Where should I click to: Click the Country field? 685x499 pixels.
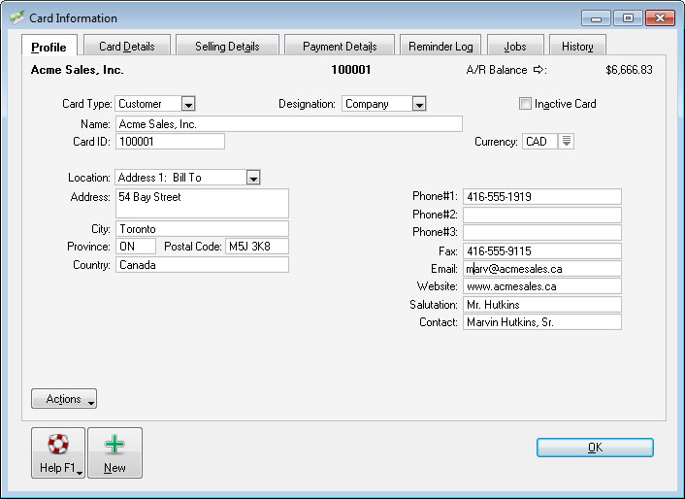[202, 265]
